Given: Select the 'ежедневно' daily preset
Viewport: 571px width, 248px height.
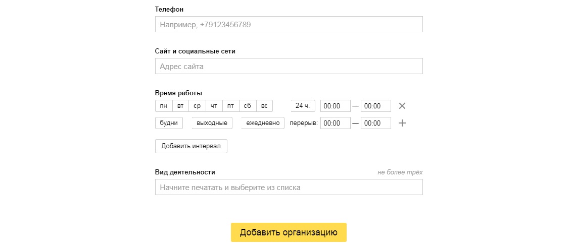Looking at the screenshot, I should [263, 123].
